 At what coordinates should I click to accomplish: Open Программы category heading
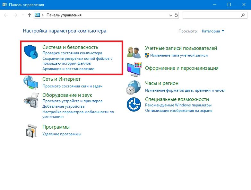click(x=56, y=127)
